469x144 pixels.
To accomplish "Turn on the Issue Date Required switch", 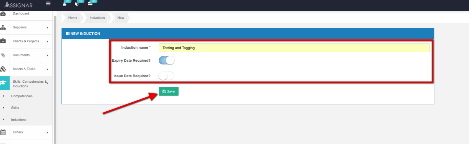I will click(x=166, y=76).
